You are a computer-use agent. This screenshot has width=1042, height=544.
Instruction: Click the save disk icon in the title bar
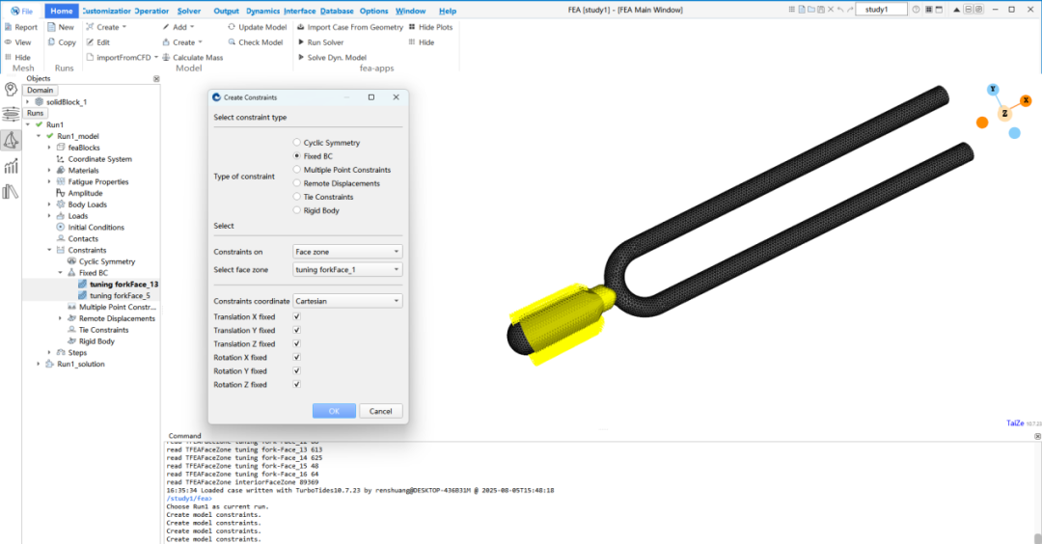click(x=821, y=10)
